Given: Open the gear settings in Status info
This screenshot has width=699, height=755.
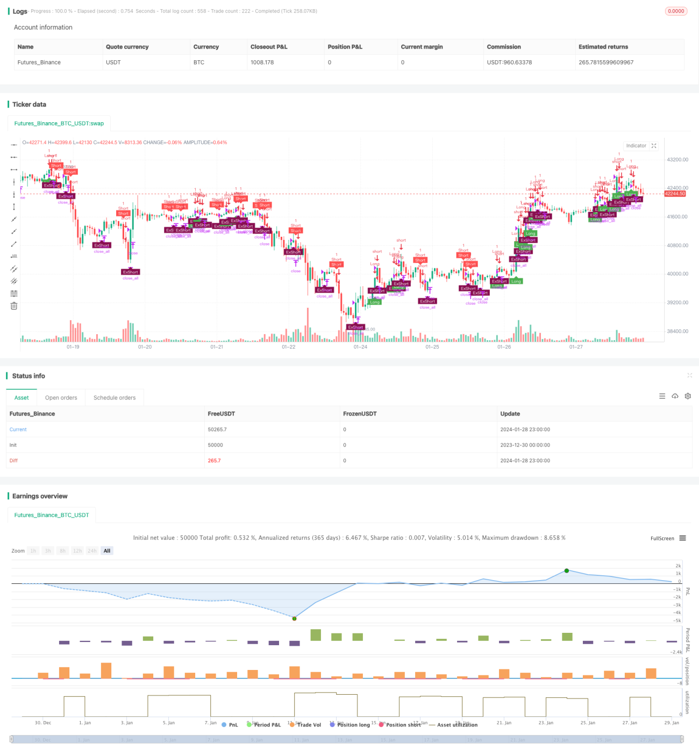Looking at the screenshot, I should [x=688, y=396].
